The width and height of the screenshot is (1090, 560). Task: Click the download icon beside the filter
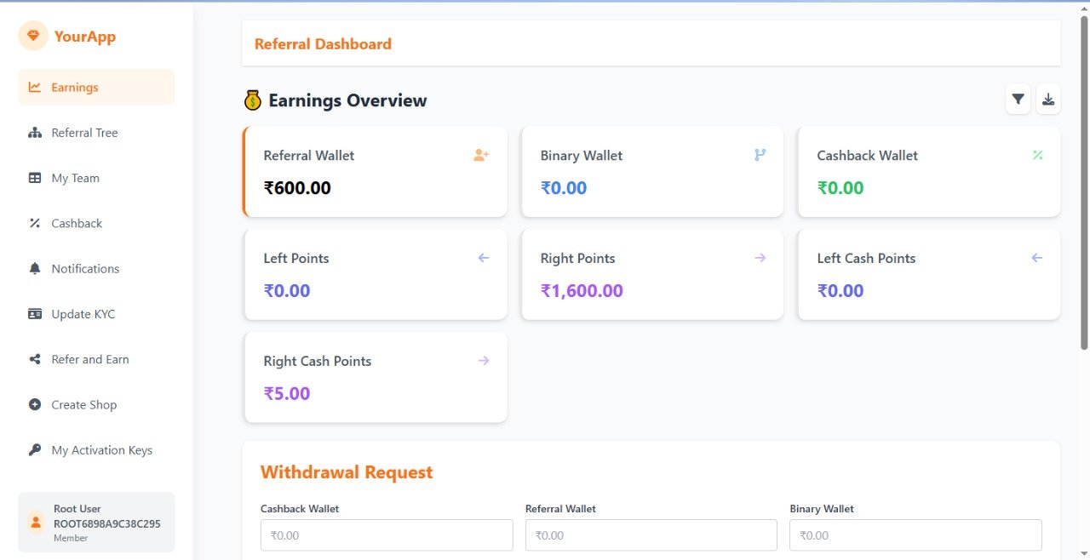click(x=1048, y=100)
